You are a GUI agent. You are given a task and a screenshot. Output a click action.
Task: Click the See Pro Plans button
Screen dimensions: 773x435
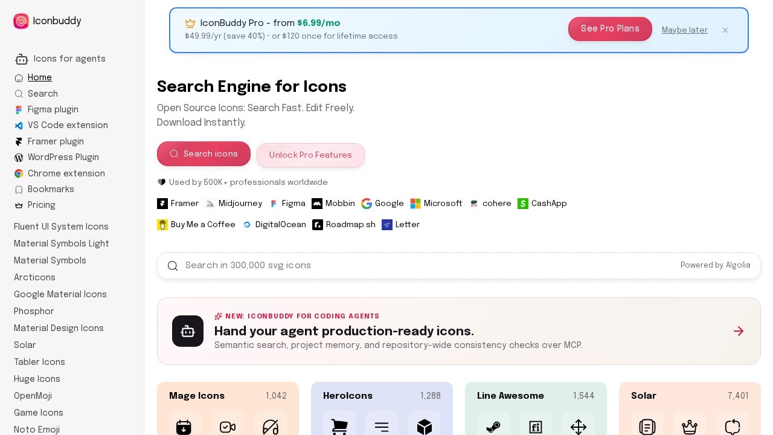pos(610,29)
